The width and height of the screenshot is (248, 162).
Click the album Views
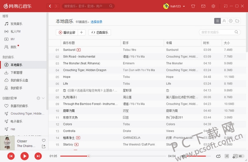click(170, 131)
